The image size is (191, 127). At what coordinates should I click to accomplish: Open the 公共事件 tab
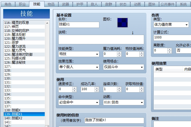(x=168, y=4)
